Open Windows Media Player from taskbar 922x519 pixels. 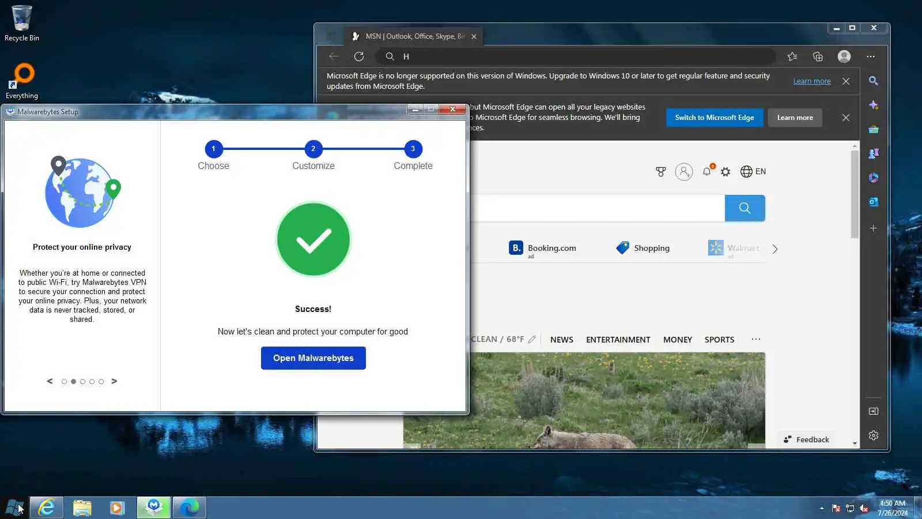click(118, 507)
